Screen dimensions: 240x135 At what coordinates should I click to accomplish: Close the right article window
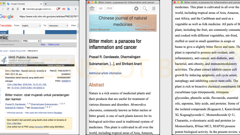175,2
